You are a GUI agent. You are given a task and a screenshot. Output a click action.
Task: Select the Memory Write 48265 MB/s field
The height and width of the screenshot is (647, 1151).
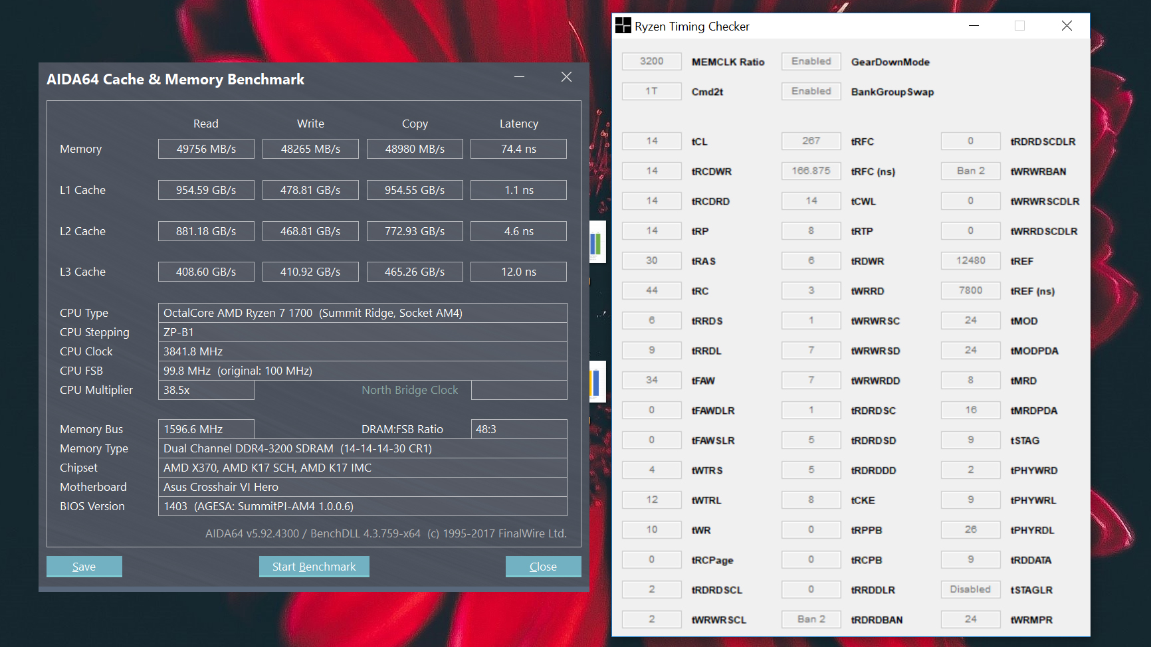[310, 149]
